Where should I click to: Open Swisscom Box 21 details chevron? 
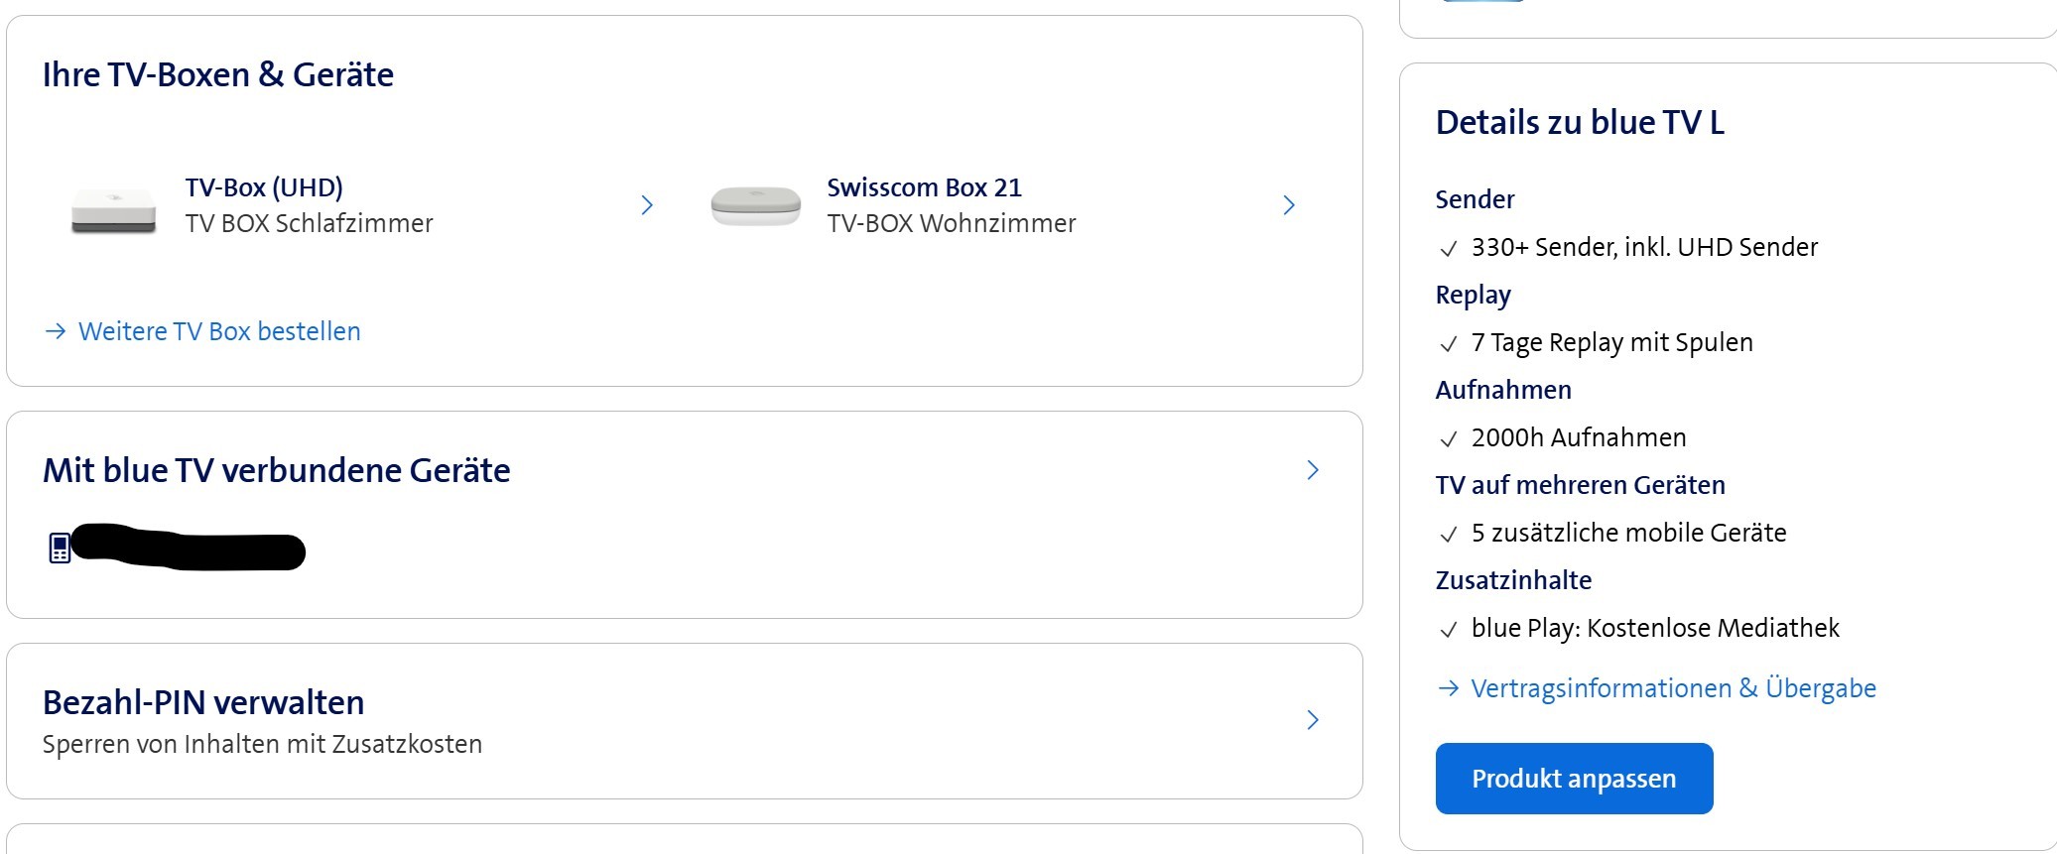1289,205
